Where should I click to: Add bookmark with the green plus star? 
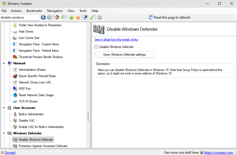tap(72, 17)
